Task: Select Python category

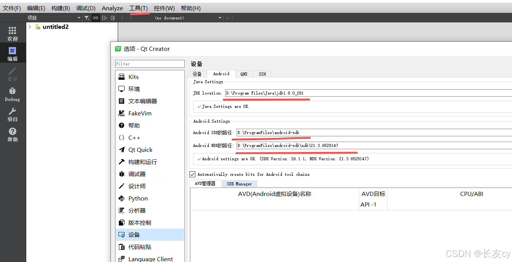Action: tap(150, 198)
